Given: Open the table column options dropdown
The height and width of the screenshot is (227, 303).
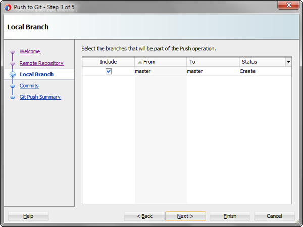Looking at the screenshot, I should [x=288, y=62].
